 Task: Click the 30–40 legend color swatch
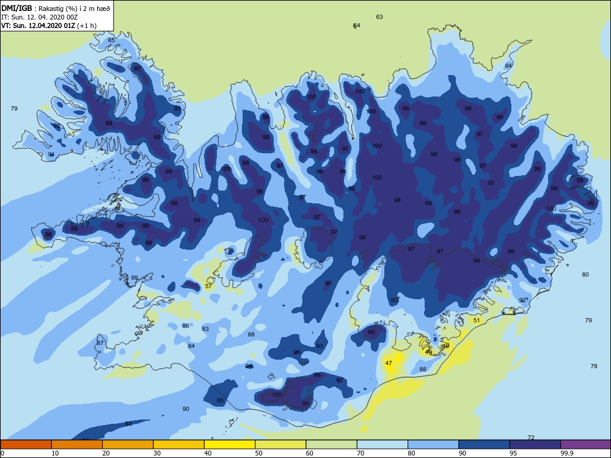(x=179, y=445)
